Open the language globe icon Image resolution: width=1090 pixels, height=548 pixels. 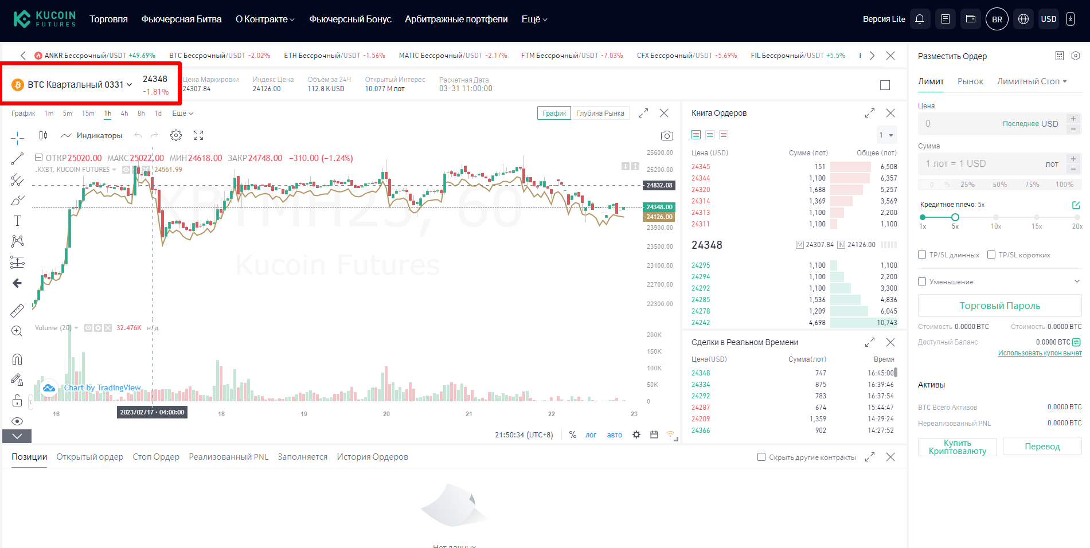[x=1023, y=19]
